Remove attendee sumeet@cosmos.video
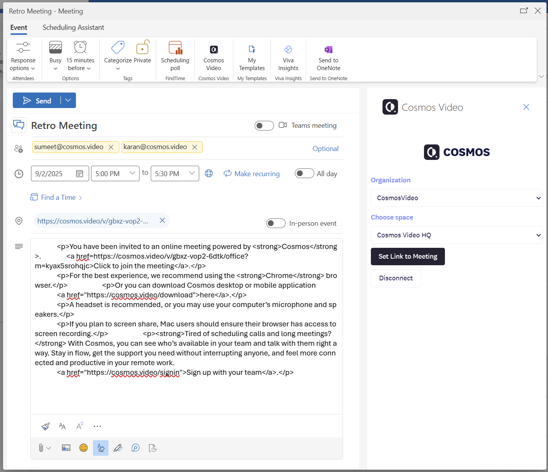Viewport: 548px width, 472px height. [x=111, y=147]
